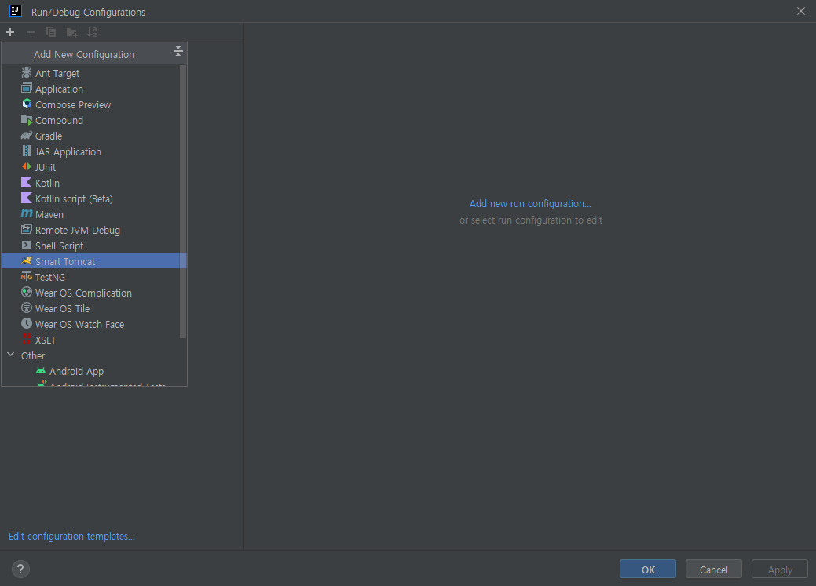Click the TestNG icon
816x586 pixels.
(x=27, y=277)
